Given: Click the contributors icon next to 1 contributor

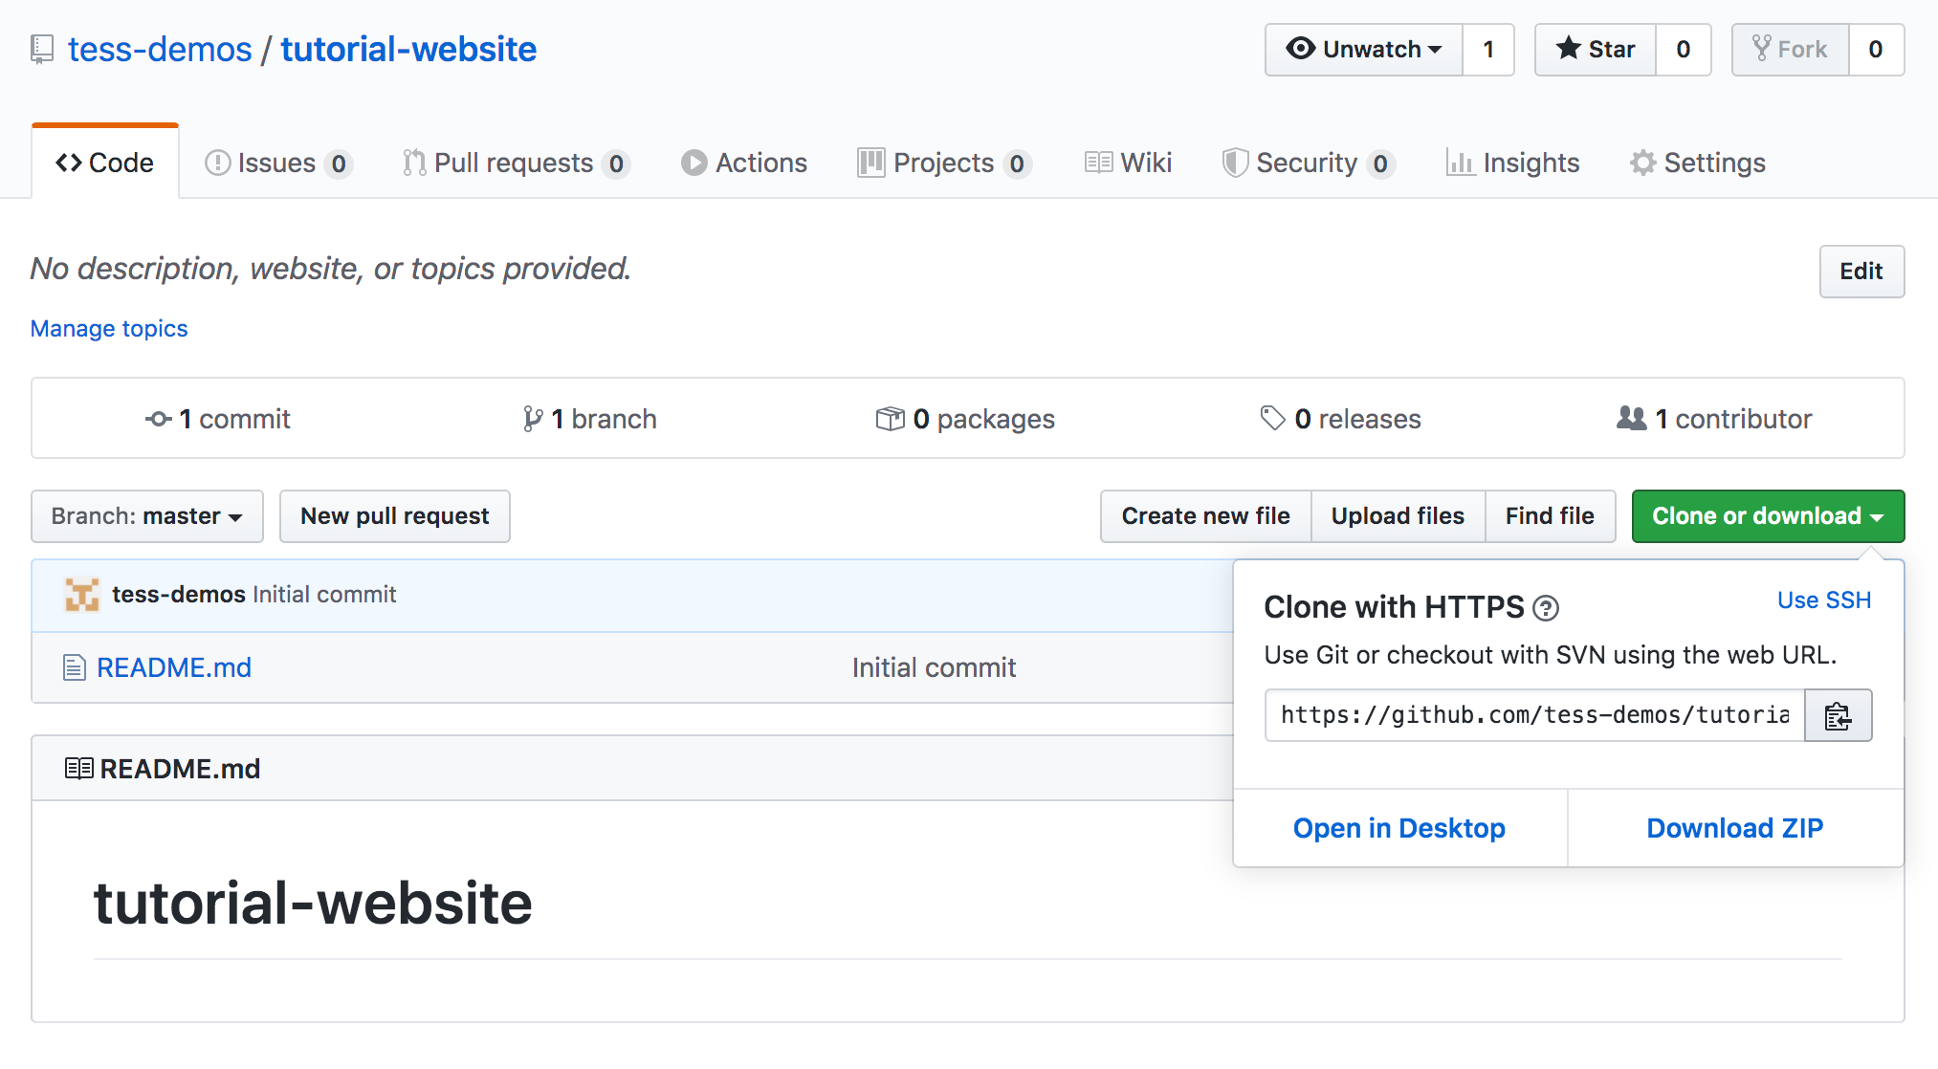Looking at the screenshot, I should [x=1632, y=418].
